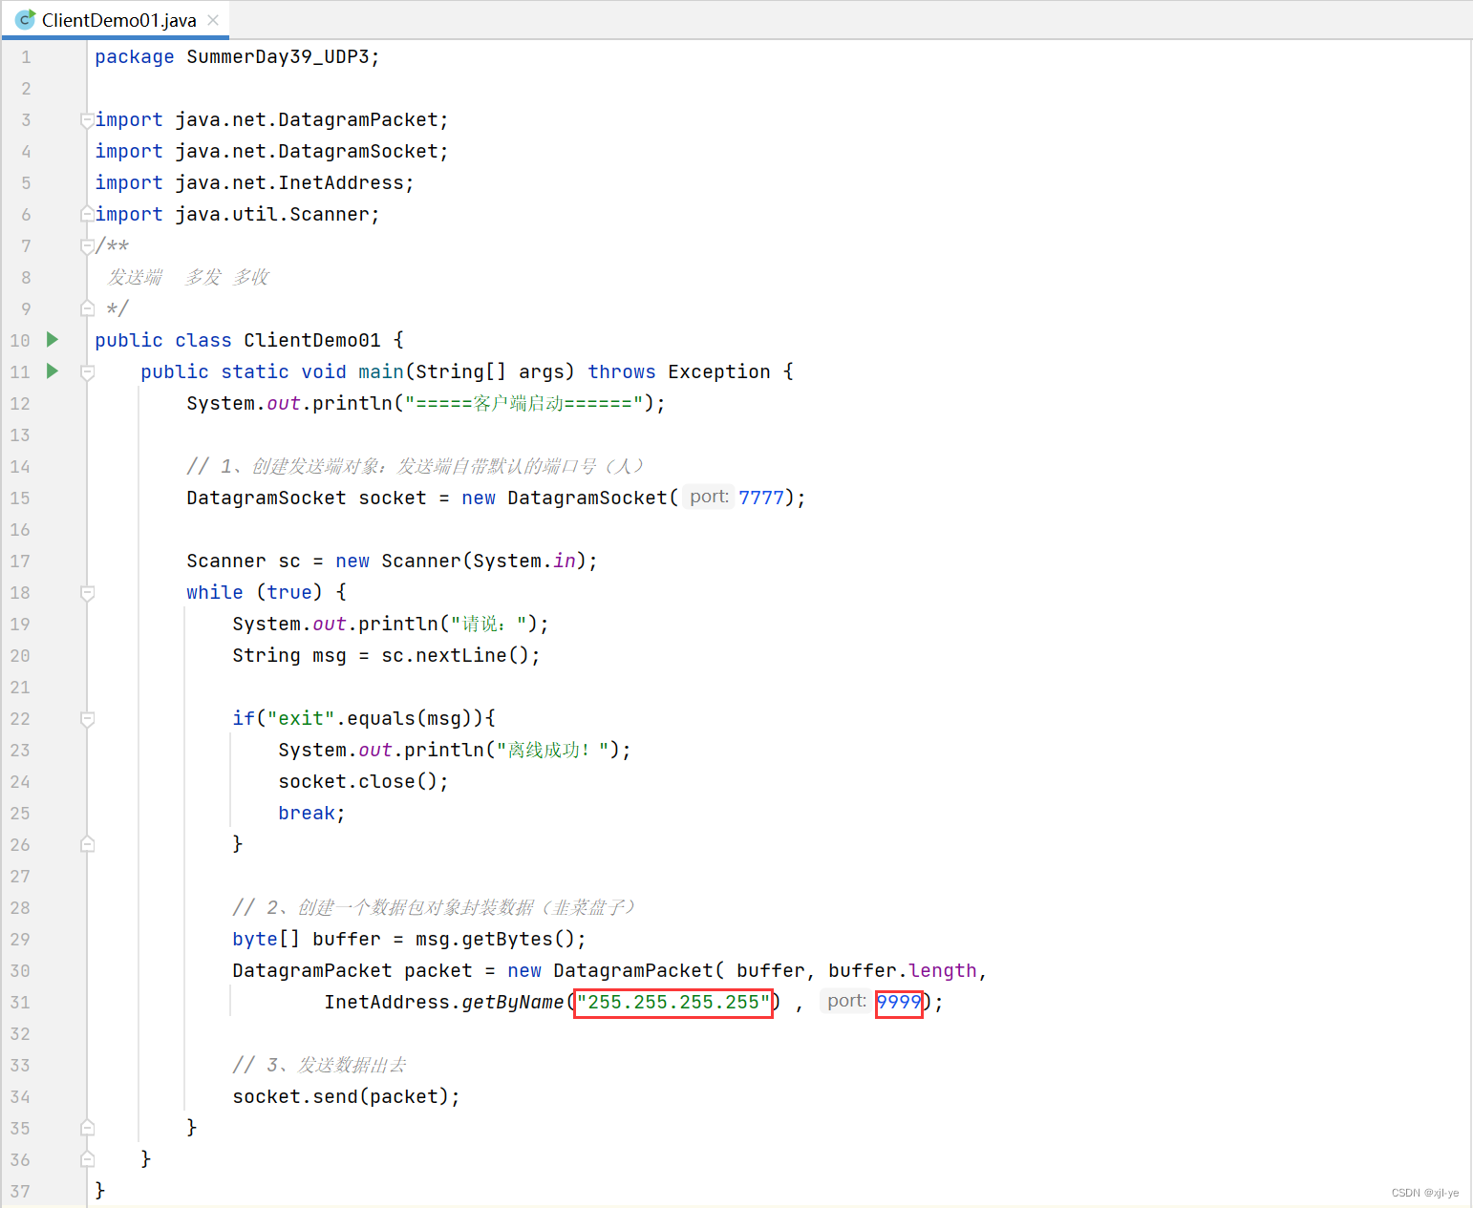Viewport: 1473px width, 1208px height.
Task: Click the break keyword line 25
Action: point(307,814)
